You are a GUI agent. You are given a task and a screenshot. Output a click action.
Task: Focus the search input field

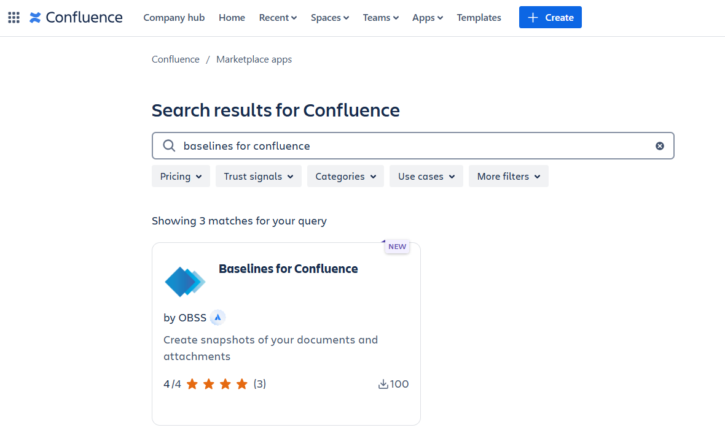tap(412, 146)
